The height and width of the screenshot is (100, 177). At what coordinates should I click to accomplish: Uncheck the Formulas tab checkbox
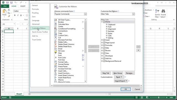(x=104, y=45)
